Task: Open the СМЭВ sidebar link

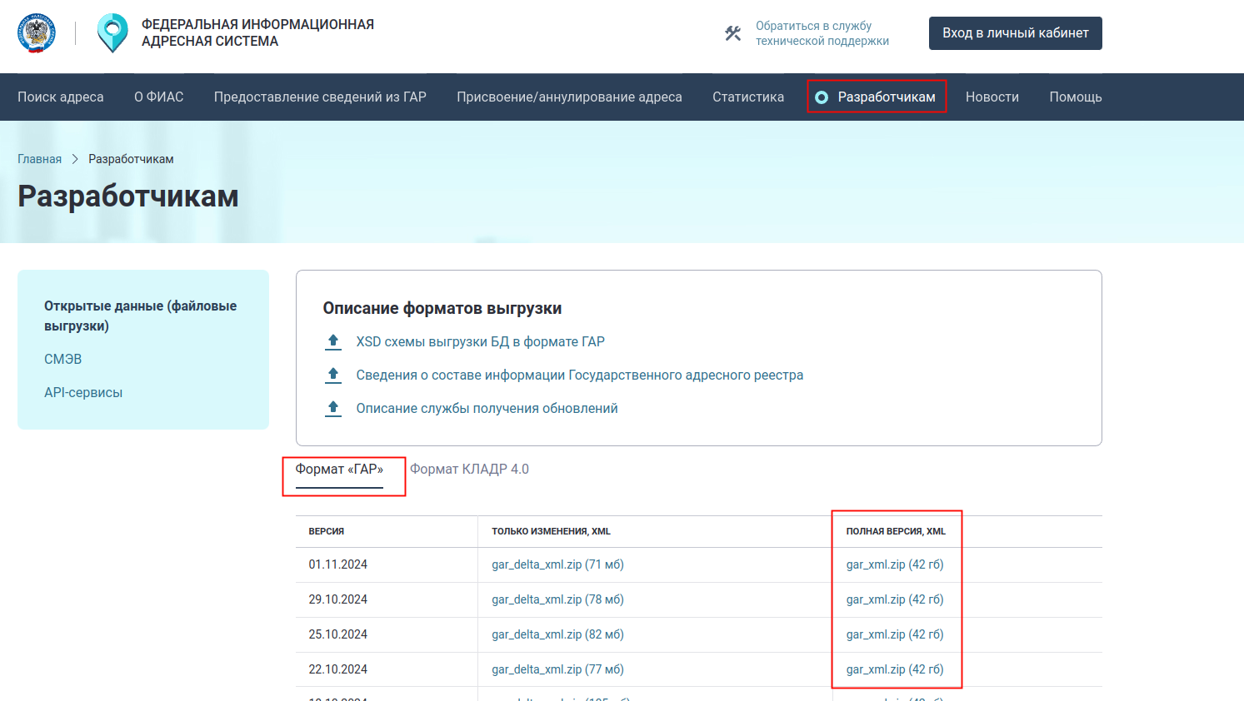Action: [63, 360]
